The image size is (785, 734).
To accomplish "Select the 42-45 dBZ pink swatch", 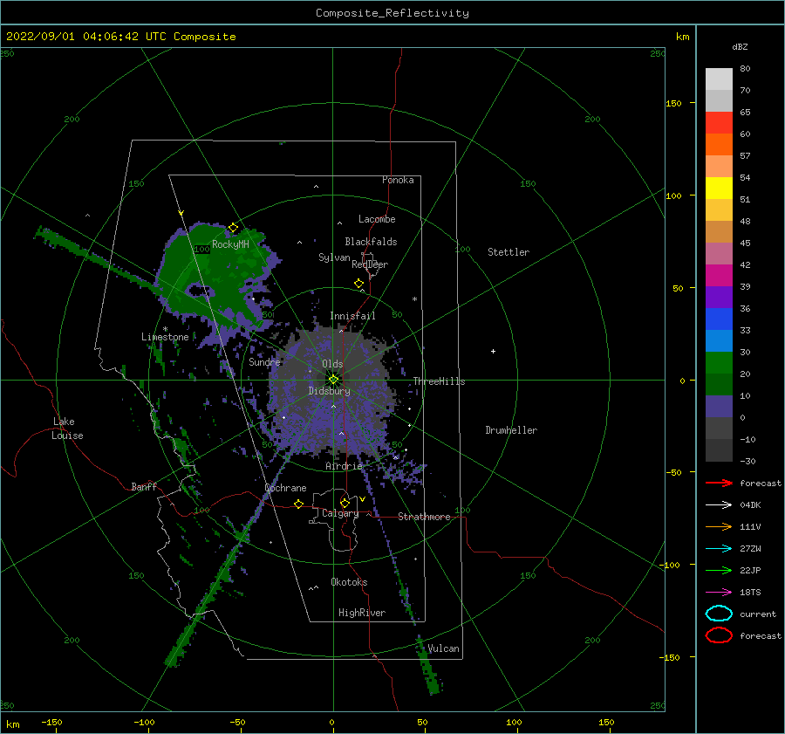I will click(x=719, y=253).
